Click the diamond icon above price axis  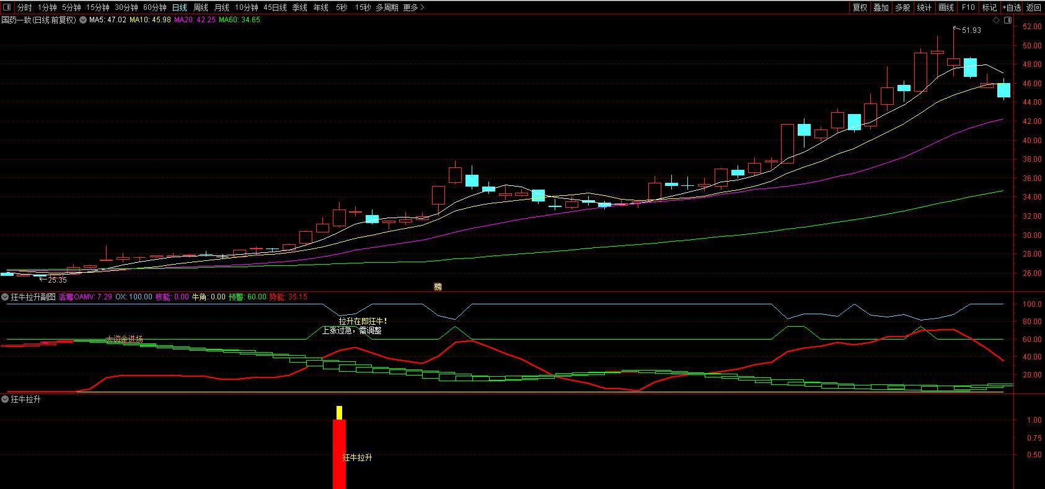(x=997, y=20)
